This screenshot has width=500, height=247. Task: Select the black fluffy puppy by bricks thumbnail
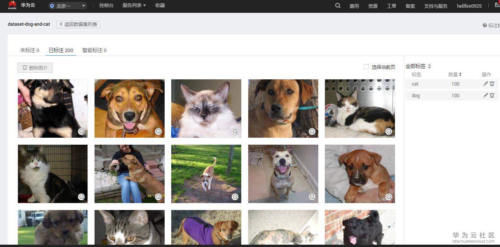coord(360,228)
